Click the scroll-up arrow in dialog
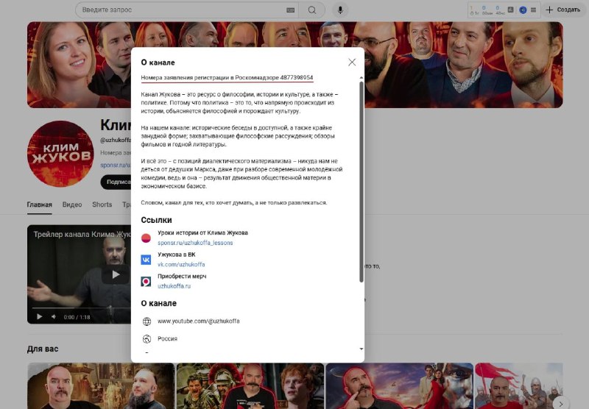589x409 pixels. (361, 78)
